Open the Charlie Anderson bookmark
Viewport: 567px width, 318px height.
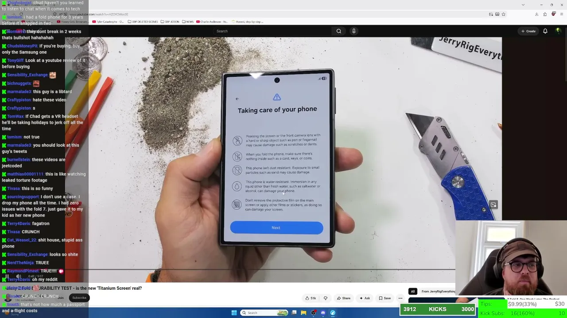212,22
